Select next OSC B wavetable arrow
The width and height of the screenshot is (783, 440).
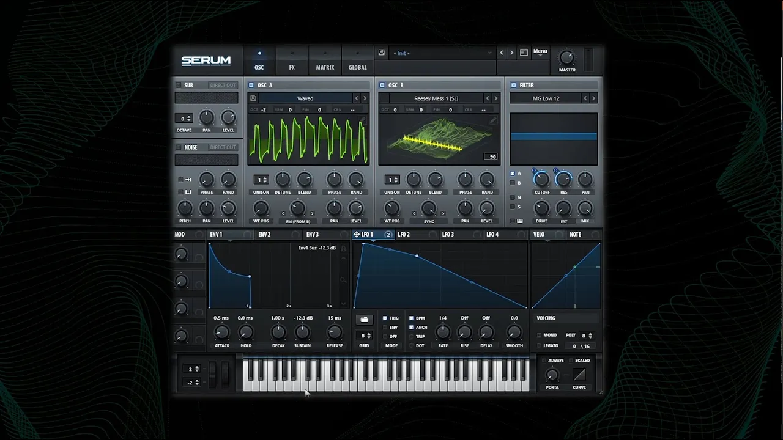[496, 98]
